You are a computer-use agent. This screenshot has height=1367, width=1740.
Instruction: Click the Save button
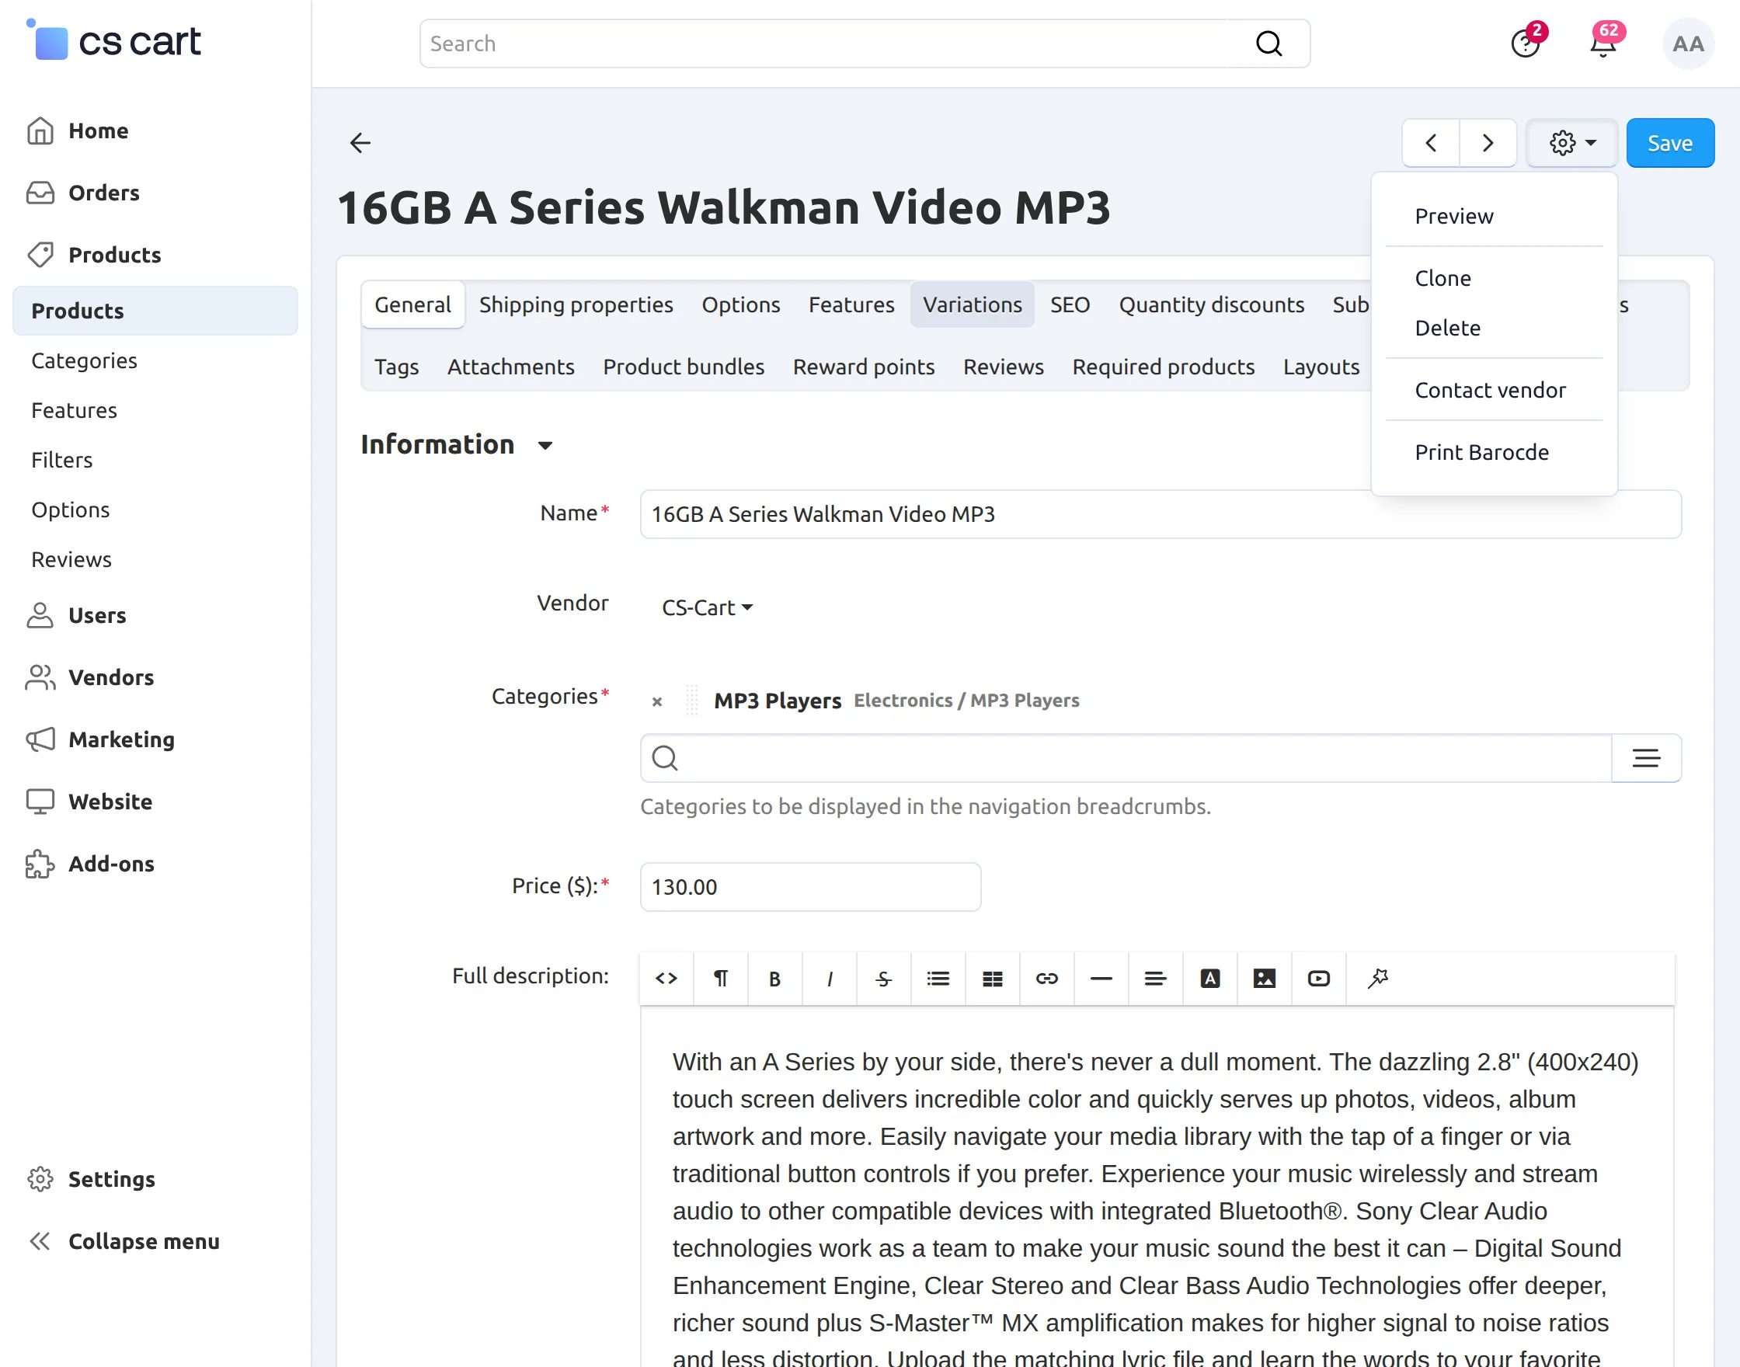(x=1669, y=143)
